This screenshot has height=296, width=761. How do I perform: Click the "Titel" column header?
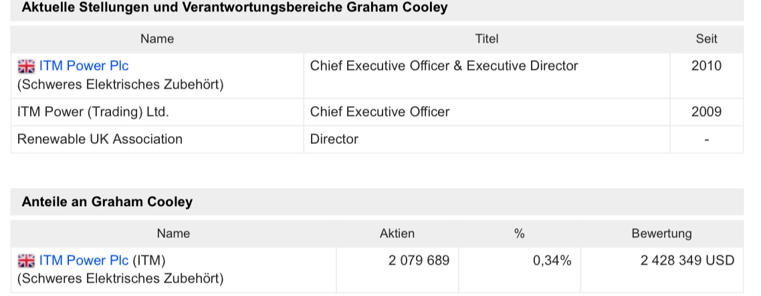point(486,39)
